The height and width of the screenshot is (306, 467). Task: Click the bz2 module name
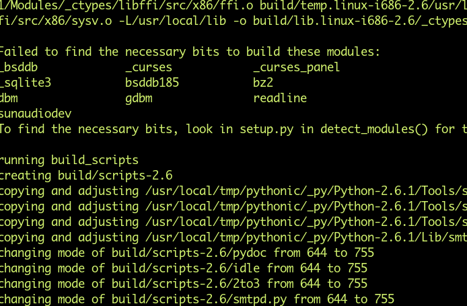coord(263,83)
